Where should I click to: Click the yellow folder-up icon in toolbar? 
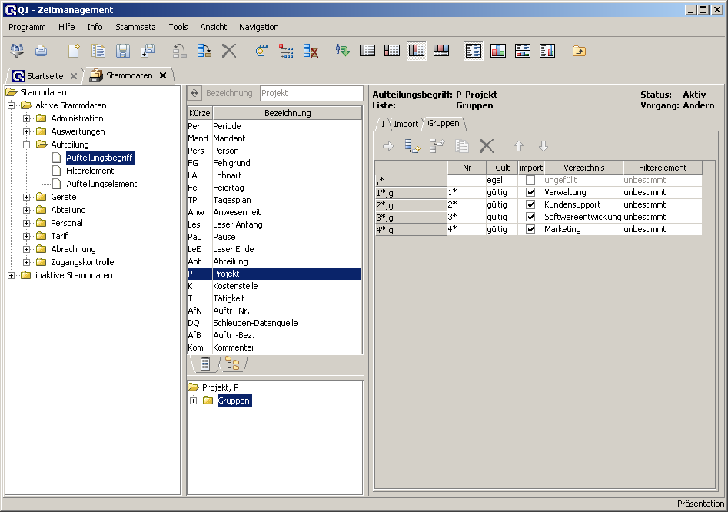(579, 51)
